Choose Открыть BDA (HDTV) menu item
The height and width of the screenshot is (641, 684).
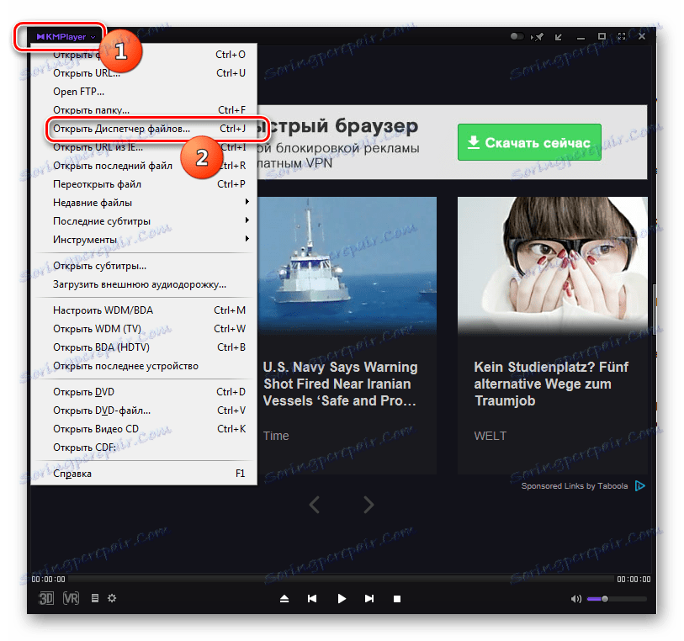145,347
